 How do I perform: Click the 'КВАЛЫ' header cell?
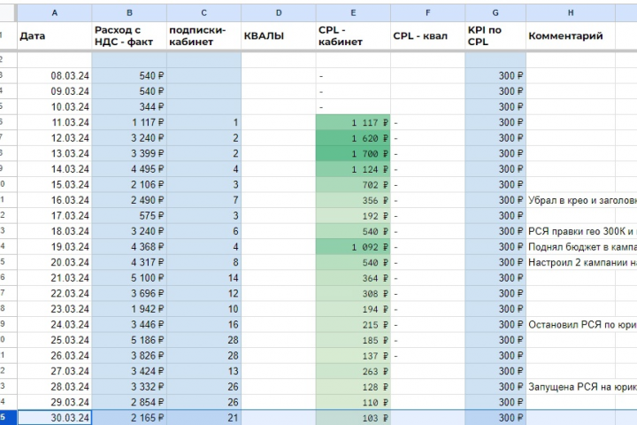coord(279,35)
